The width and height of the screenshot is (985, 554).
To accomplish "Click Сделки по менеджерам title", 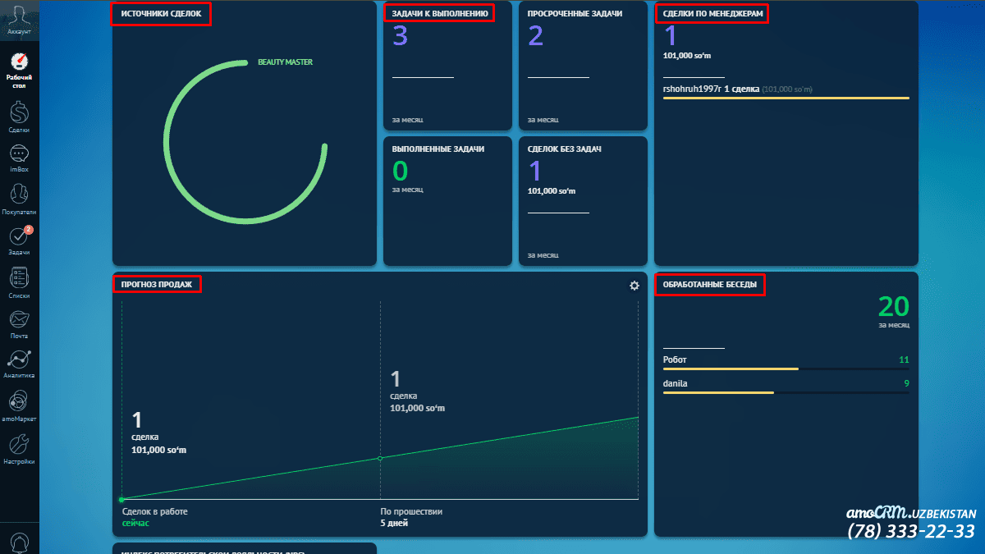I will coord(713,14).
